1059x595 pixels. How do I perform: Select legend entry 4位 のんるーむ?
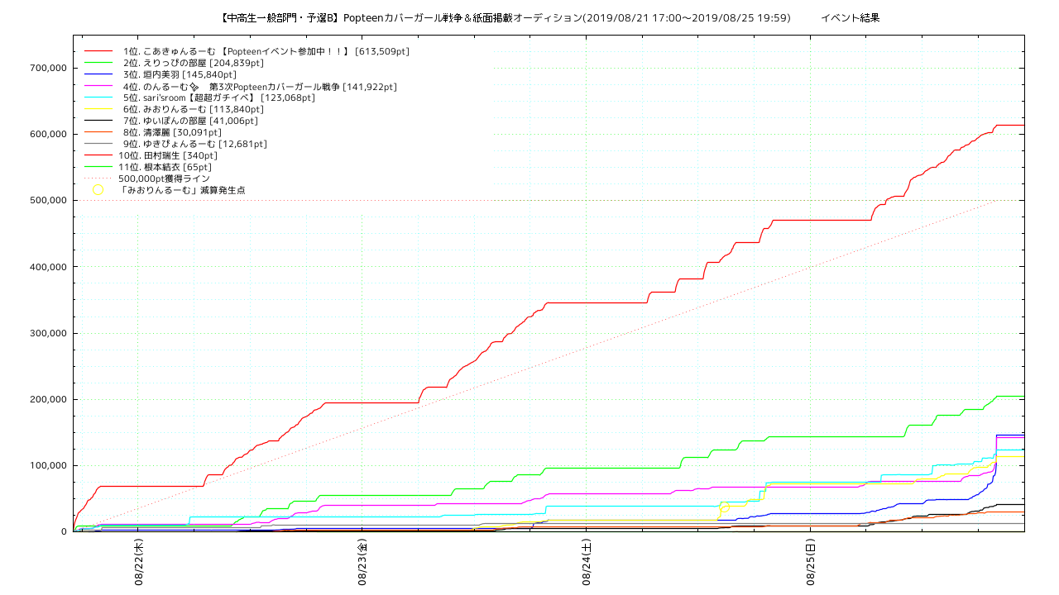[259, 86]
